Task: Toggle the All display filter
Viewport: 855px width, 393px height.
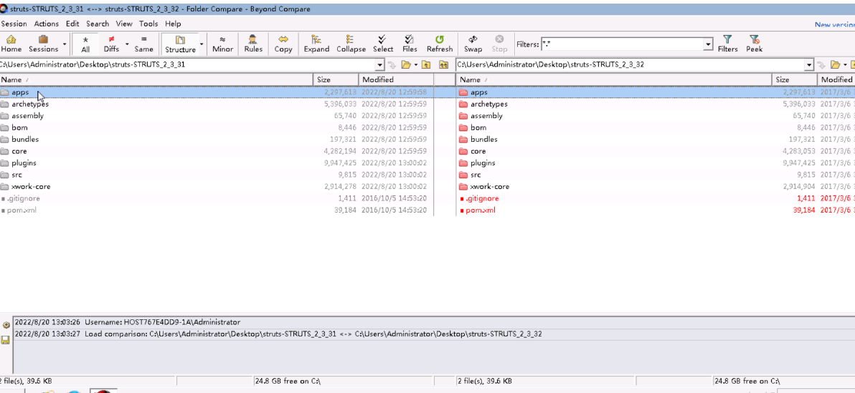Action: [85, 44]
